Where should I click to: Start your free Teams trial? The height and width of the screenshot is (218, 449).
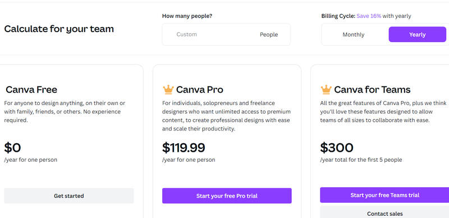[x=384, y=195]
